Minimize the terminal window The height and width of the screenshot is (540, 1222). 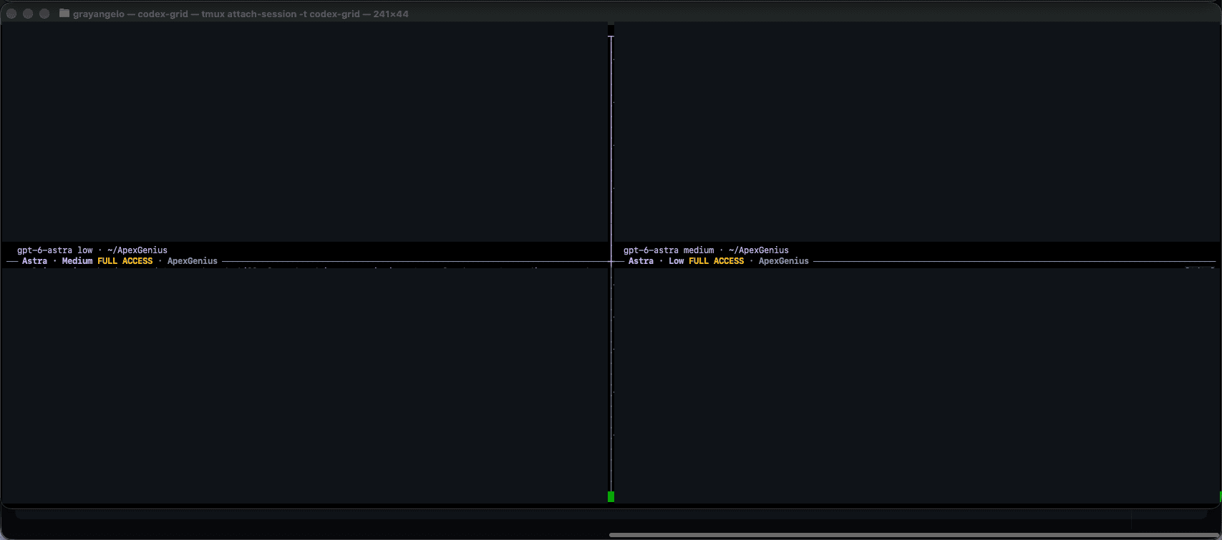coord(28,14)
